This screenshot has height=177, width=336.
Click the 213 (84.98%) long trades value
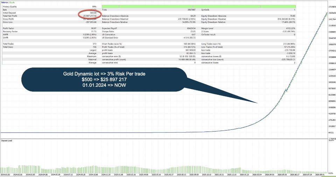click(289, 44)
